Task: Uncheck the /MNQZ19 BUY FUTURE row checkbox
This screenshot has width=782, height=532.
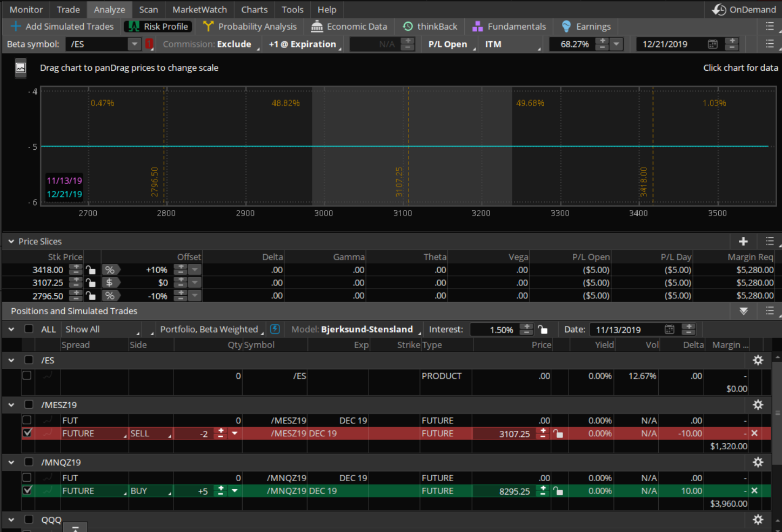Action: (x=27, y=490)
